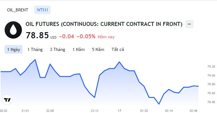Click the -0.05% daily change figure
The image size is (217, 113).
click(86, 36)
